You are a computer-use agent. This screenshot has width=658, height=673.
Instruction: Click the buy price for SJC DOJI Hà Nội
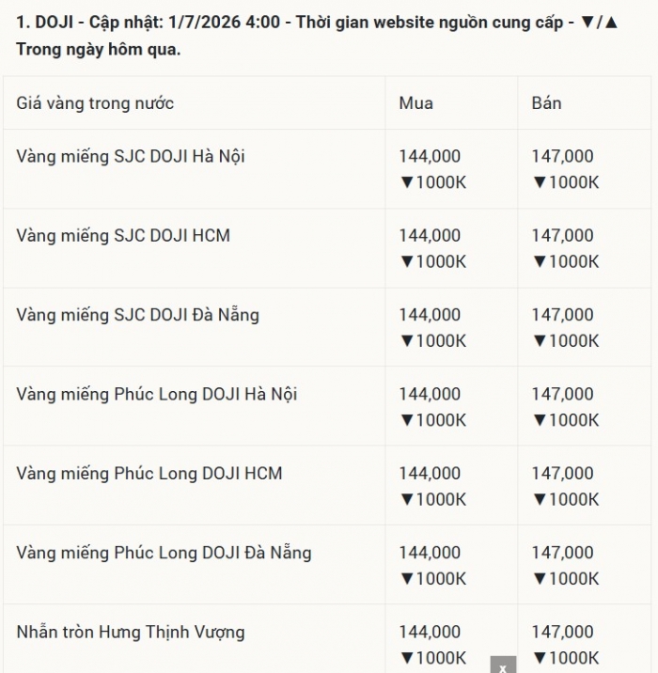pyautogui.click(x=430, y=156)
